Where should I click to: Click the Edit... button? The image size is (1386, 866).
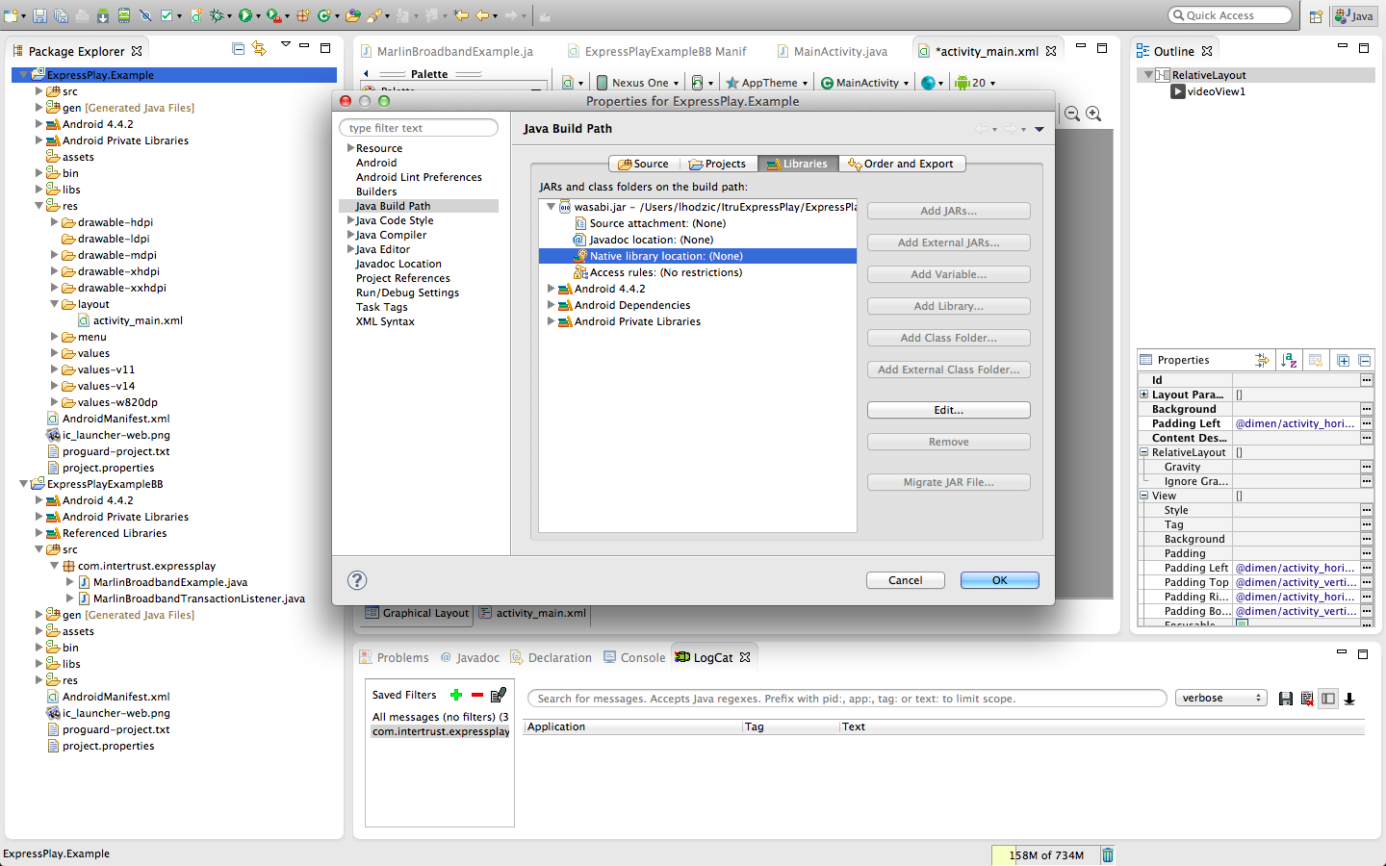tap(948, 410)
